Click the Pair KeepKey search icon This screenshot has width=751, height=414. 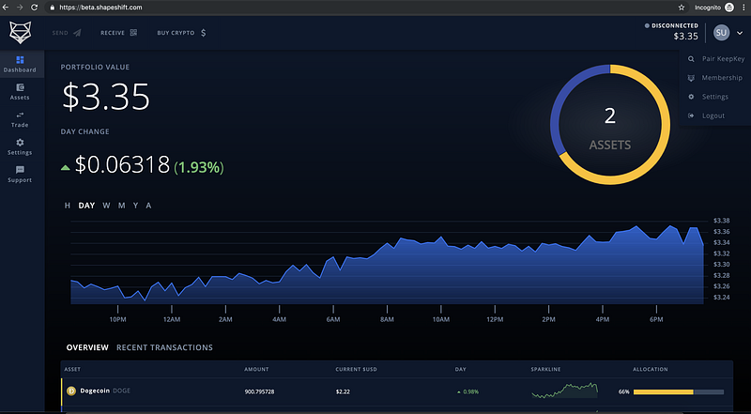click(x=691, y=59)
